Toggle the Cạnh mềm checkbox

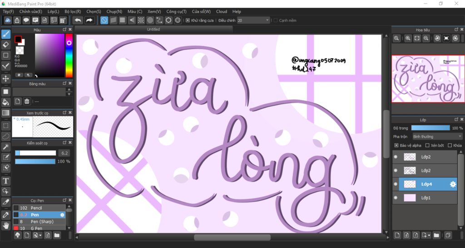pyautogui.click(x=276, y=20)
